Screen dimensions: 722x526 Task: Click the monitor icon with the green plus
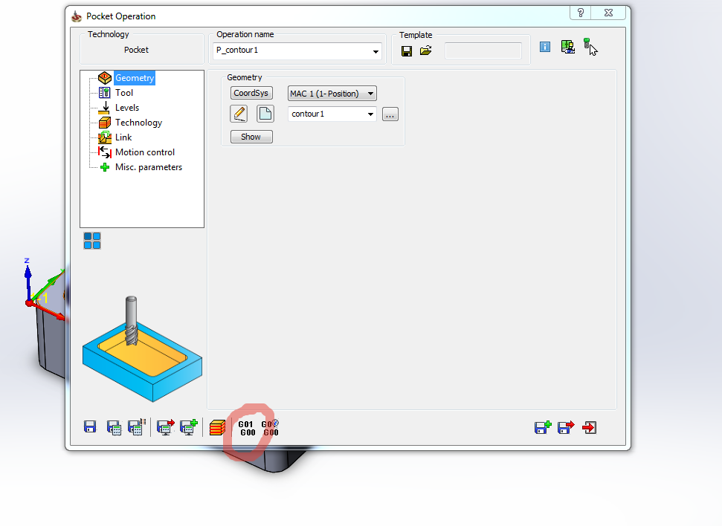(x=189, y=427)
